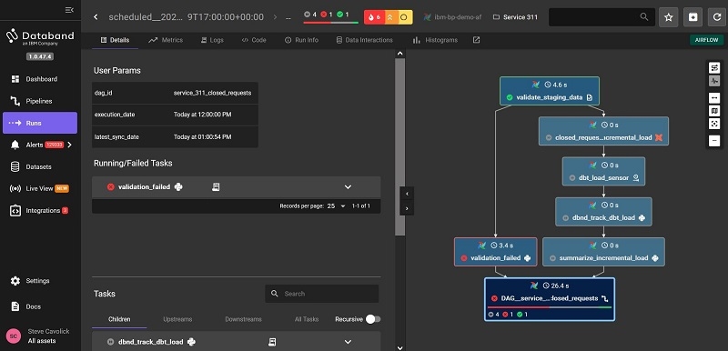
Task: Switch to the Metrics tab
Action: 166,40
